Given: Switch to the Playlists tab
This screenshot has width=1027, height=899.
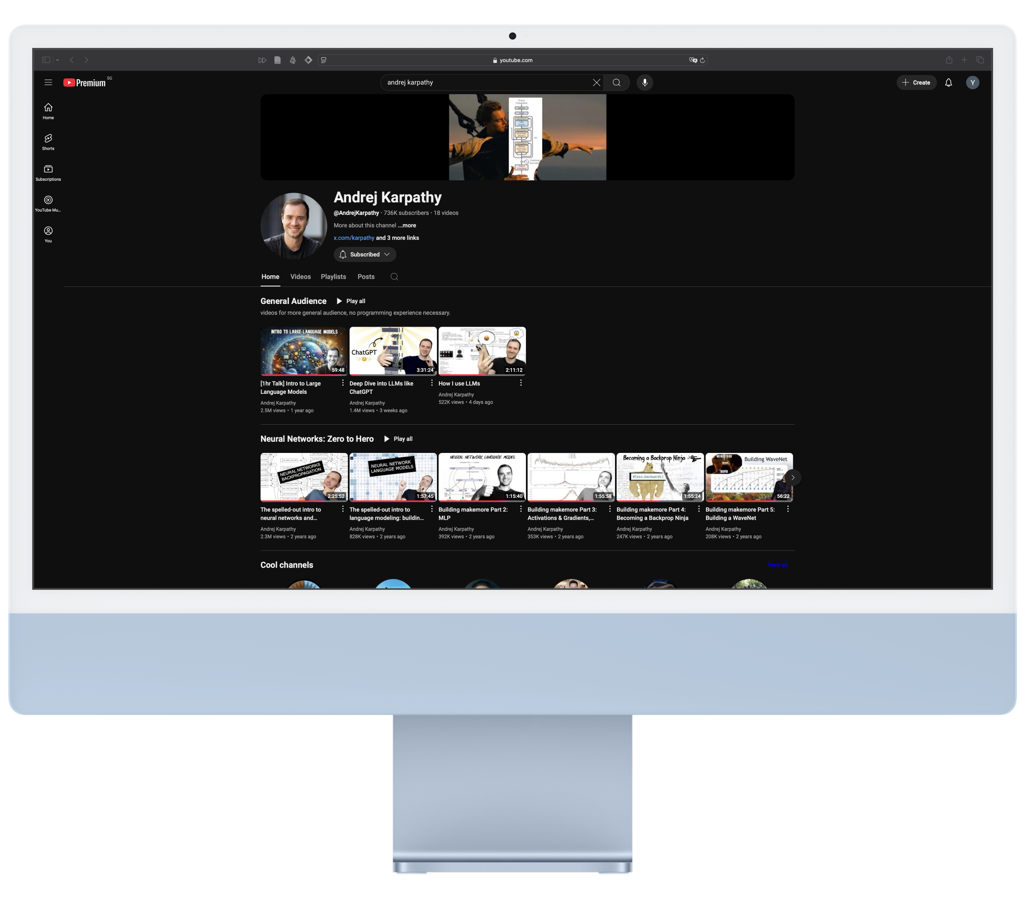Looking at the screenshot, I should click(x=333, y=277).
